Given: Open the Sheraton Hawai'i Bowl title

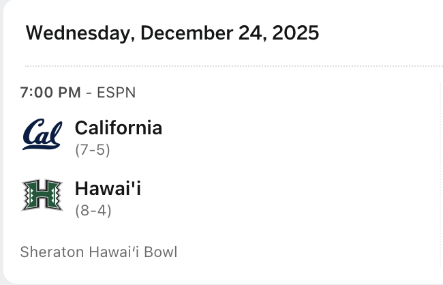Looking at the screenshot, I should tap(98, 252).
